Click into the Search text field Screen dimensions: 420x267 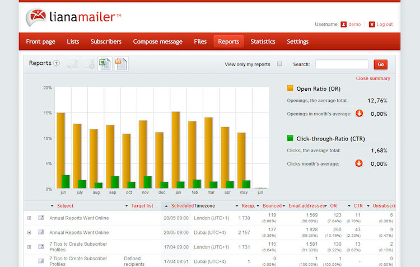342,64
